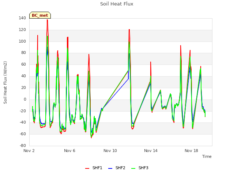Click the red SHF1 legend color marker

pos(87,168)
